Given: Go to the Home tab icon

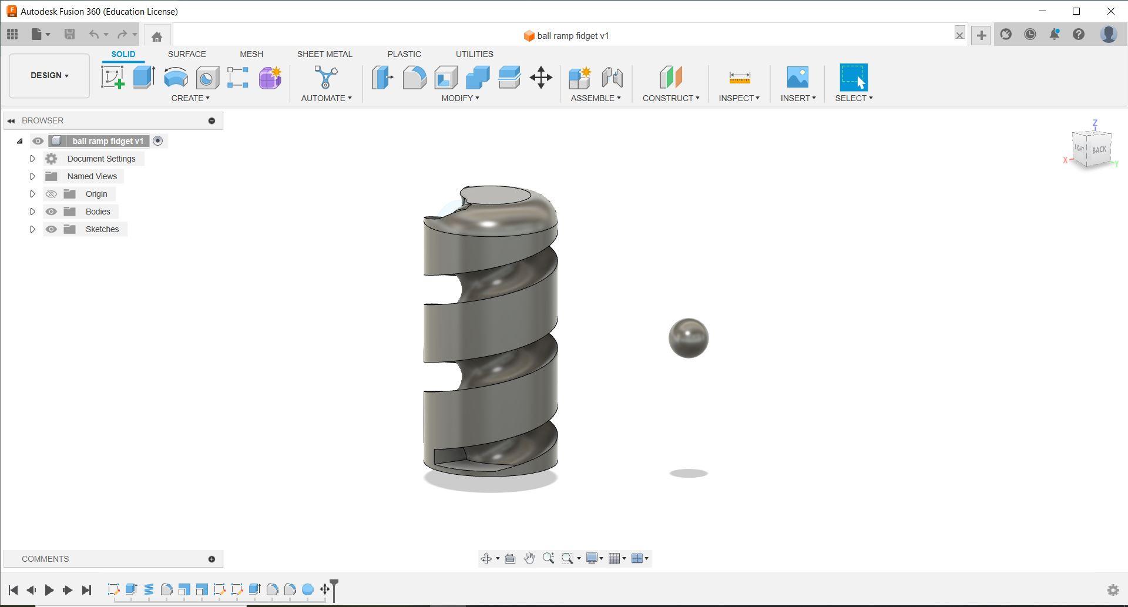Looking at the screenshot, I should pos(157,36).
